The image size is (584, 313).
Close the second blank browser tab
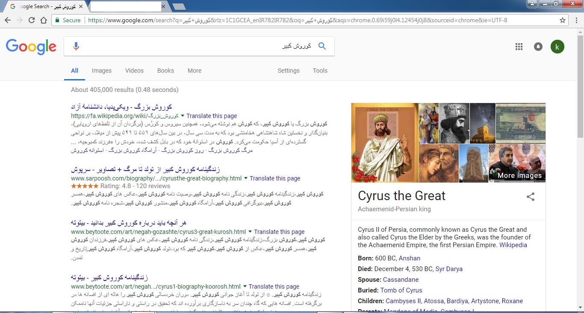(163, 6)
